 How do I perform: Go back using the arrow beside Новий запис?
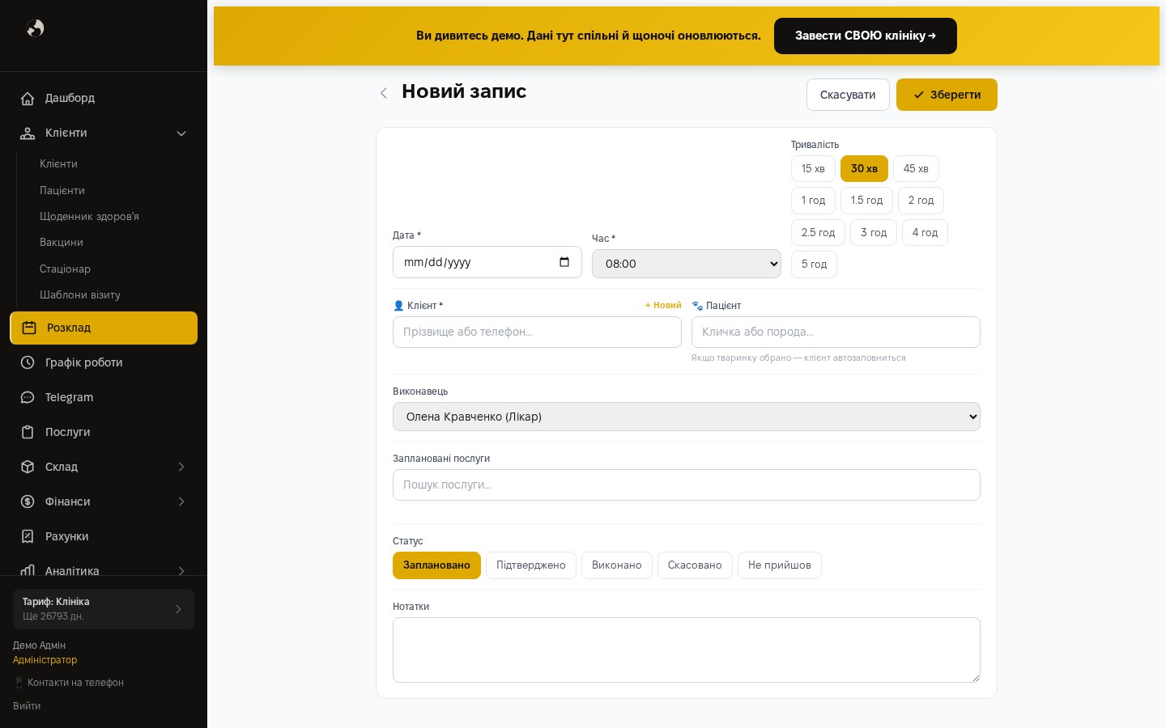coord(384,93)
